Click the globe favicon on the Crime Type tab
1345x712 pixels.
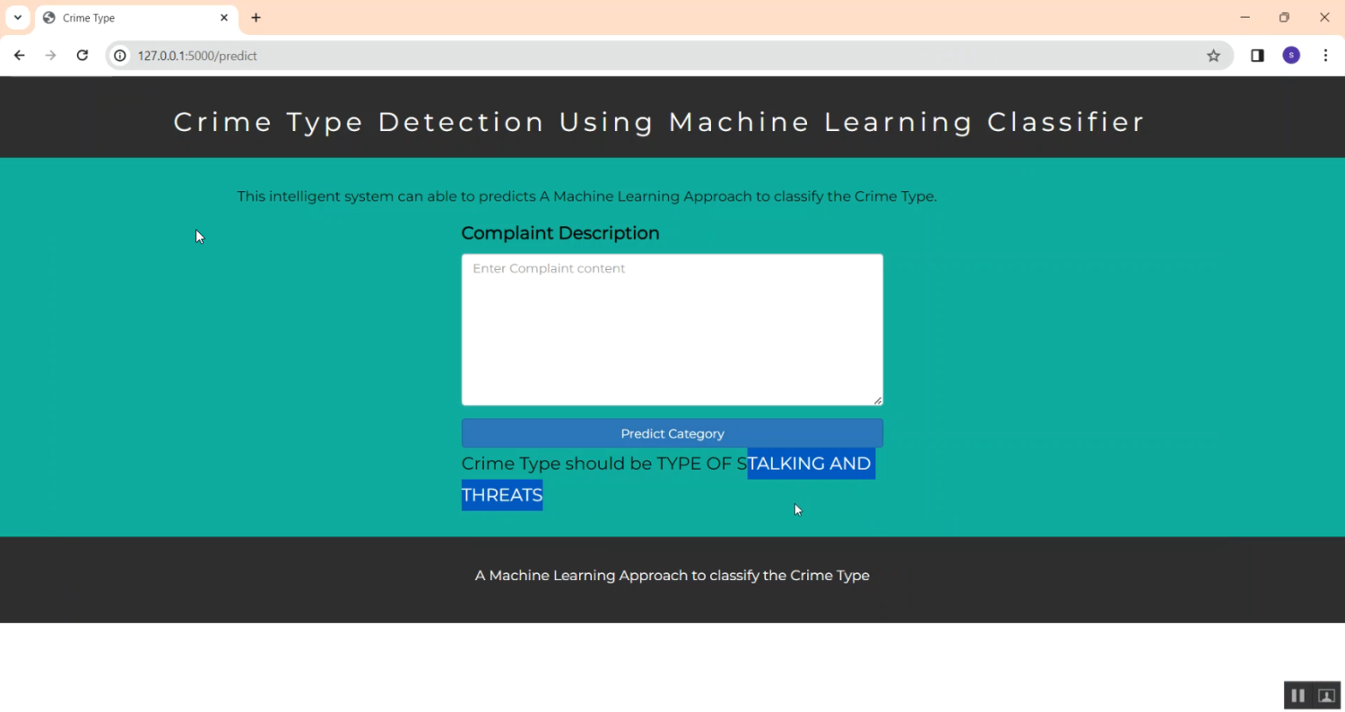pyautogui.click(x=51, y=17)
